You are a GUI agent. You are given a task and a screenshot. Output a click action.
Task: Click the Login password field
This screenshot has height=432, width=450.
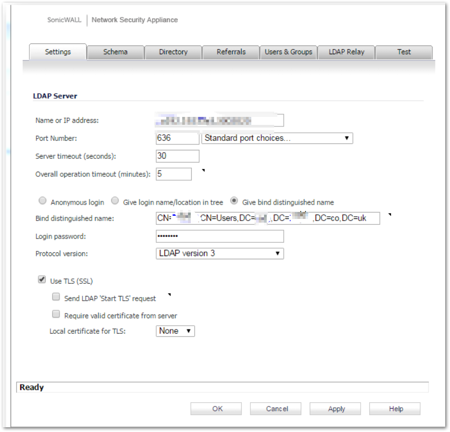tap(219, 236)
